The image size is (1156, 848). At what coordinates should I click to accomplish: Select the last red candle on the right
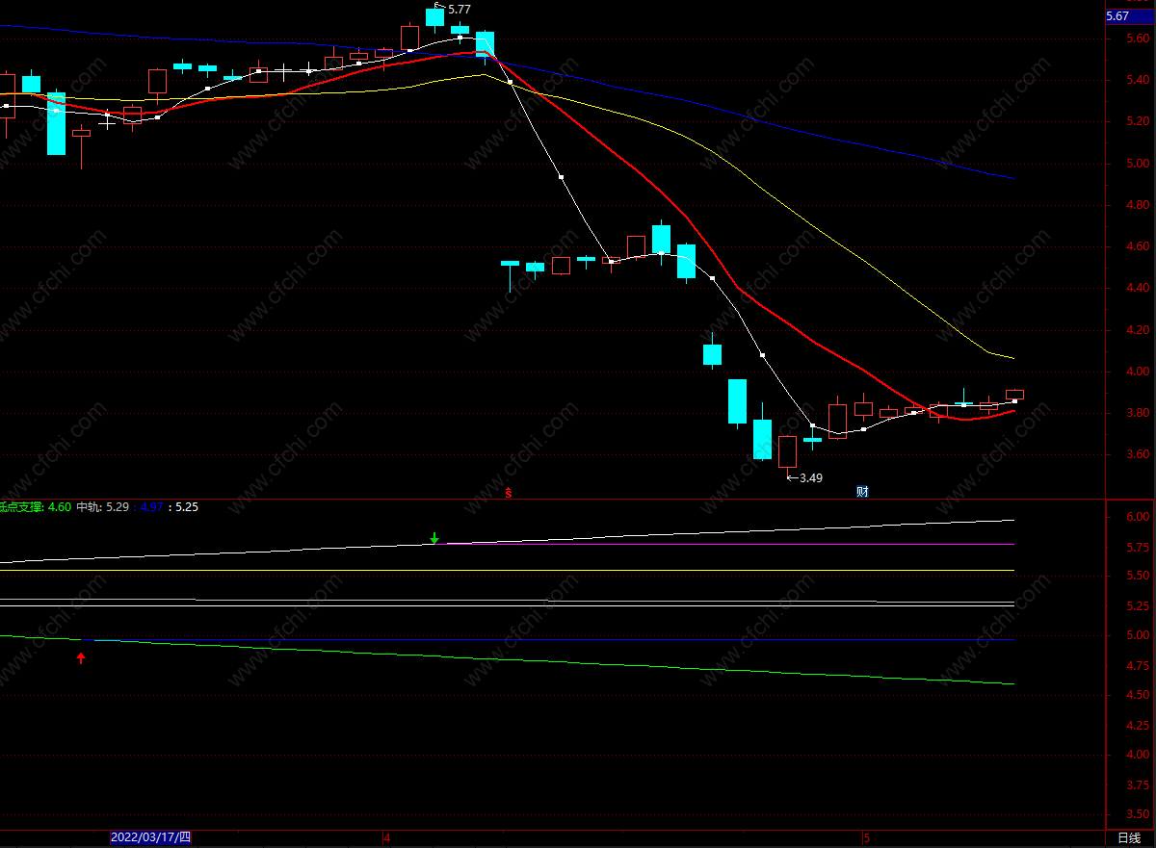click(1014, 395)
